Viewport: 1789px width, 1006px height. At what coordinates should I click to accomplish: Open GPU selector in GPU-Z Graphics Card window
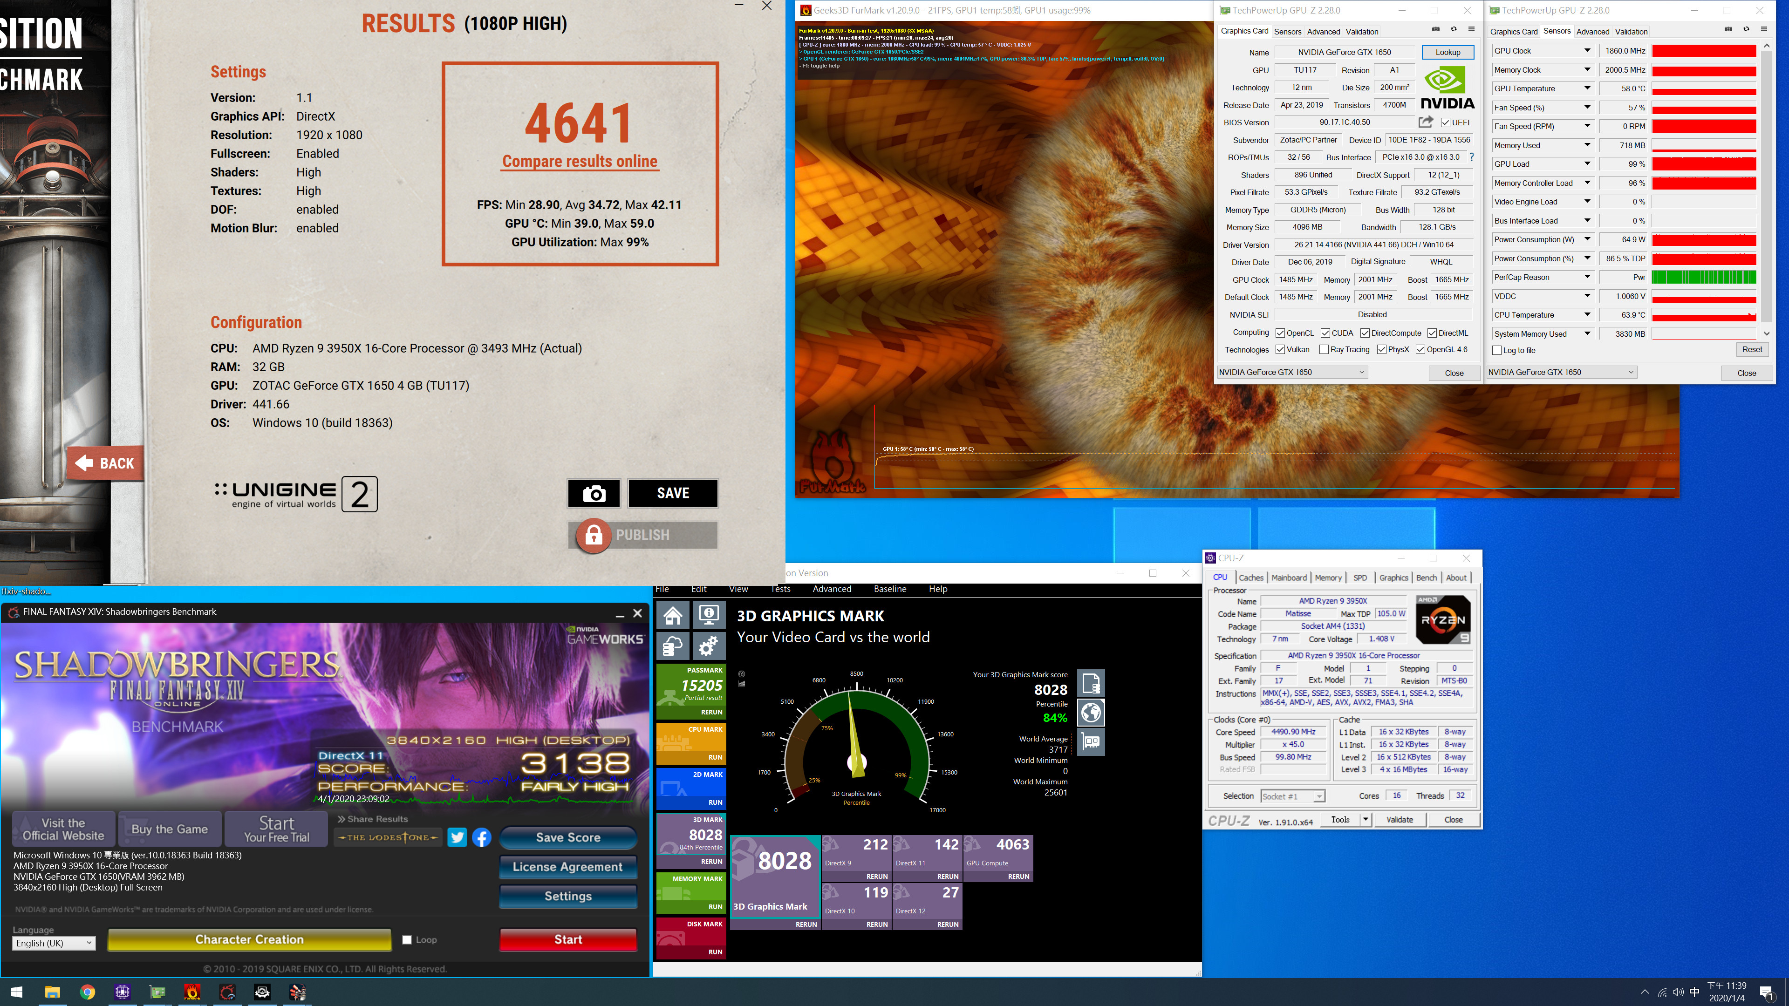coord(1292,372)
